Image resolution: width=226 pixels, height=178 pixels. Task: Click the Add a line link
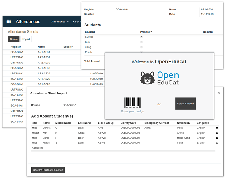[38, 148]
